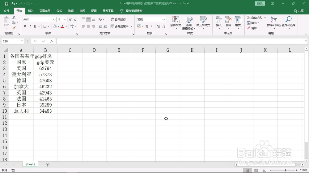Click the increase decimal icon
309x173 pixels.
click(159, 26)
